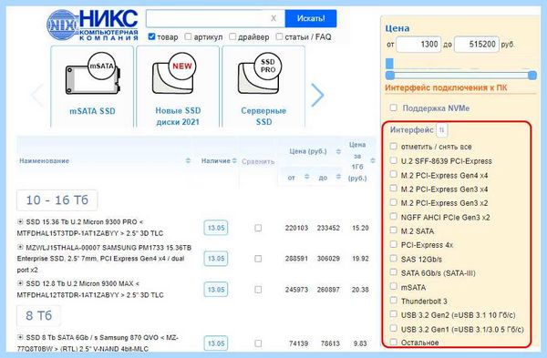Click the Искать! search button
The height and width of the screenshot is (358, 547).
[x=311, y=18]
